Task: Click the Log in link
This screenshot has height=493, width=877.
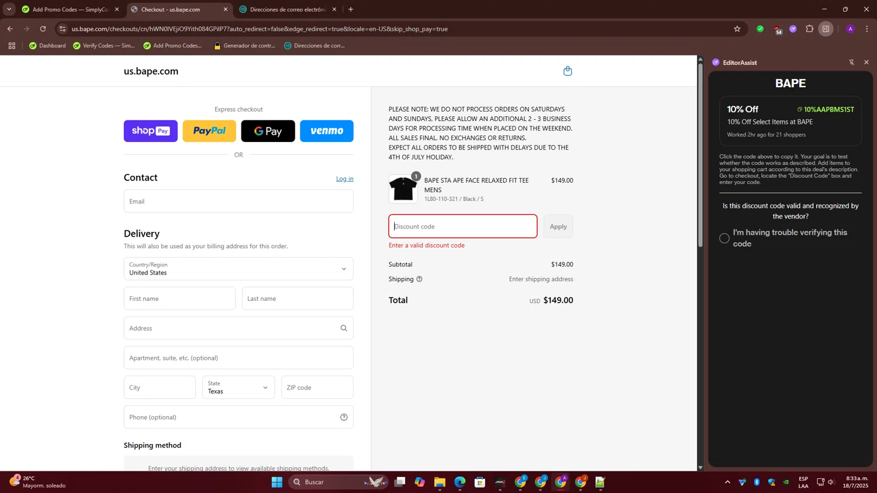Action: point(344,179)
